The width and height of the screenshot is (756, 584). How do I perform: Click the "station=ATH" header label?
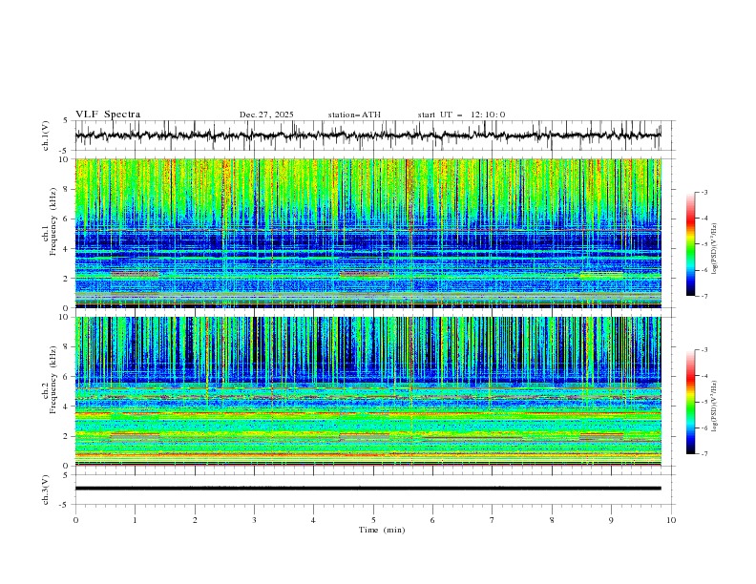354,115
